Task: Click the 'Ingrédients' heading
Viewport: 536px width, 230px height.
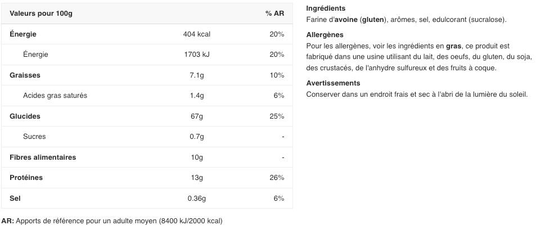Action: point(326,8)
